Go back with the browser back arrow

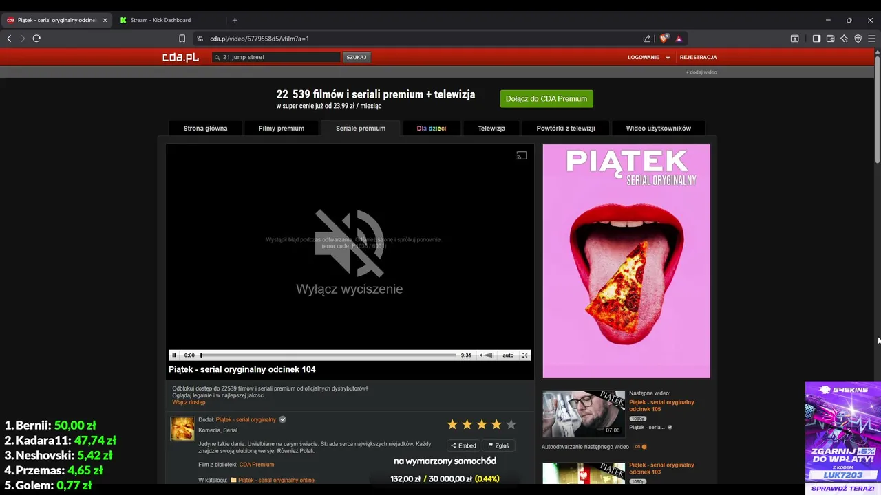9,38
